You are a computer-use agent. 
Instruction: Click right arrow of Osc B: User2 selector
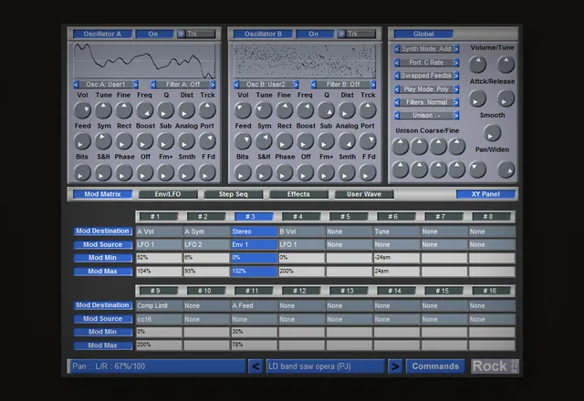coord(296,85)
